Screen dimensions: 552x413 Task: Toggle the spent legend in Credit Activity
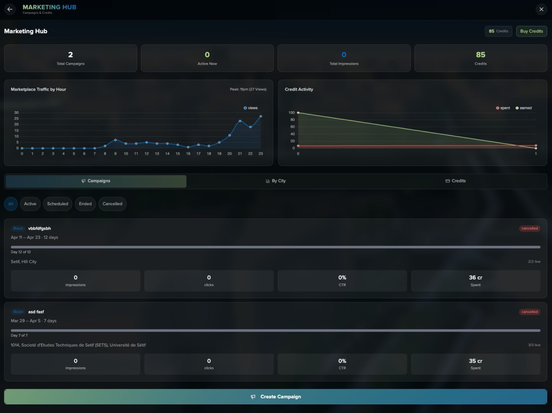(x=503, y=108)
